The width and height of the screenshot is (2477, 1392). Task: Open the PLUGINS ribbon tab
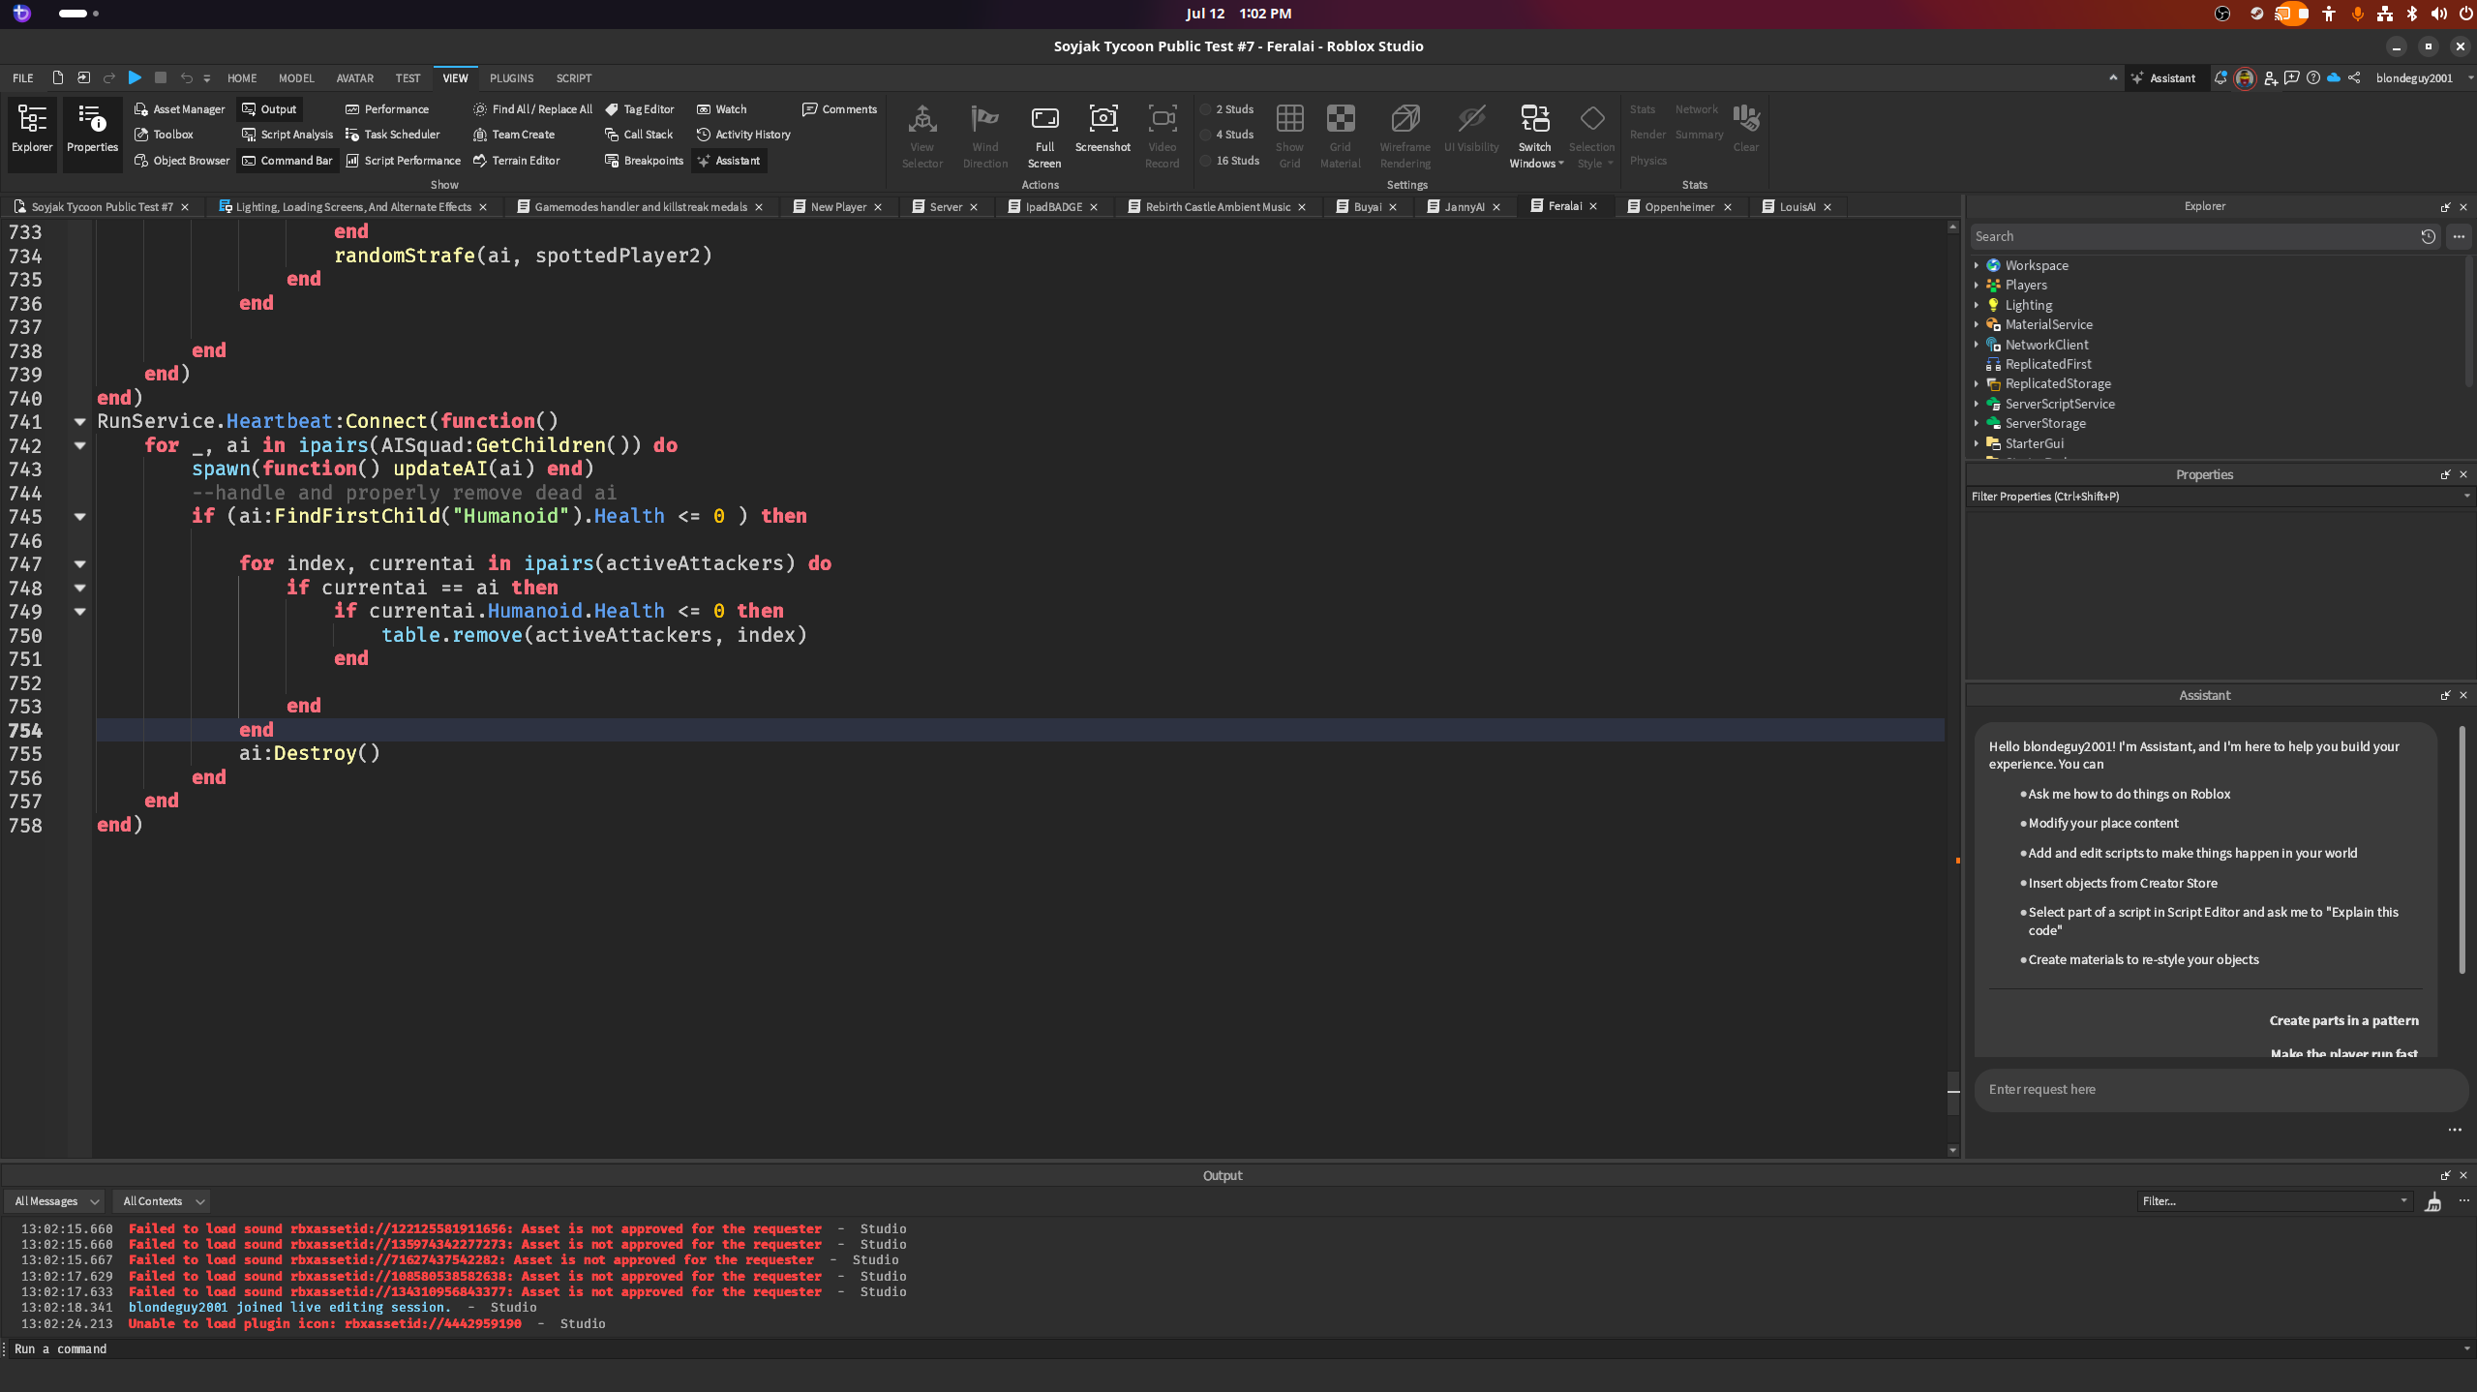[511, 78]
